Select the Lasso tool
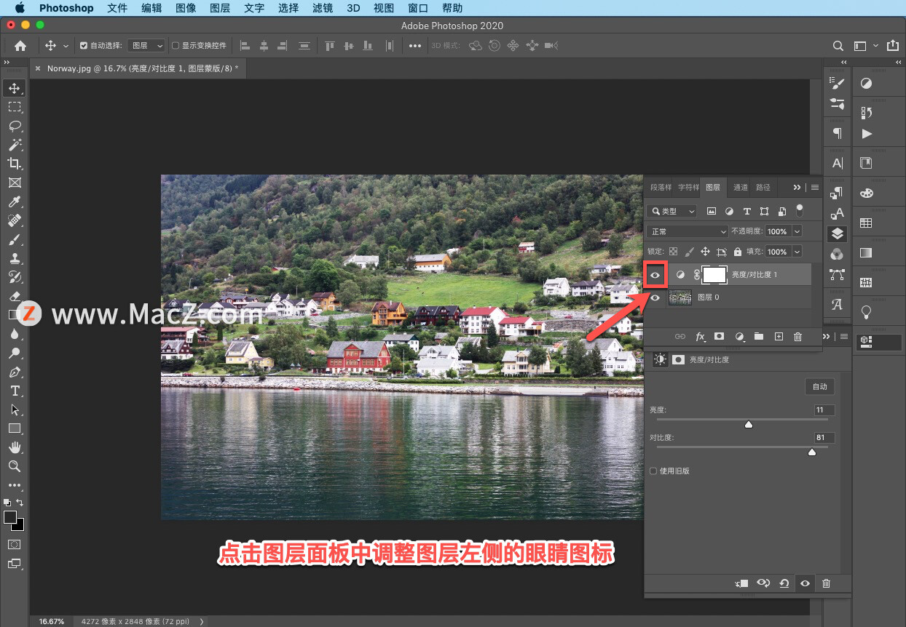This screenshot has height=627, width=906. coord(15,126)
